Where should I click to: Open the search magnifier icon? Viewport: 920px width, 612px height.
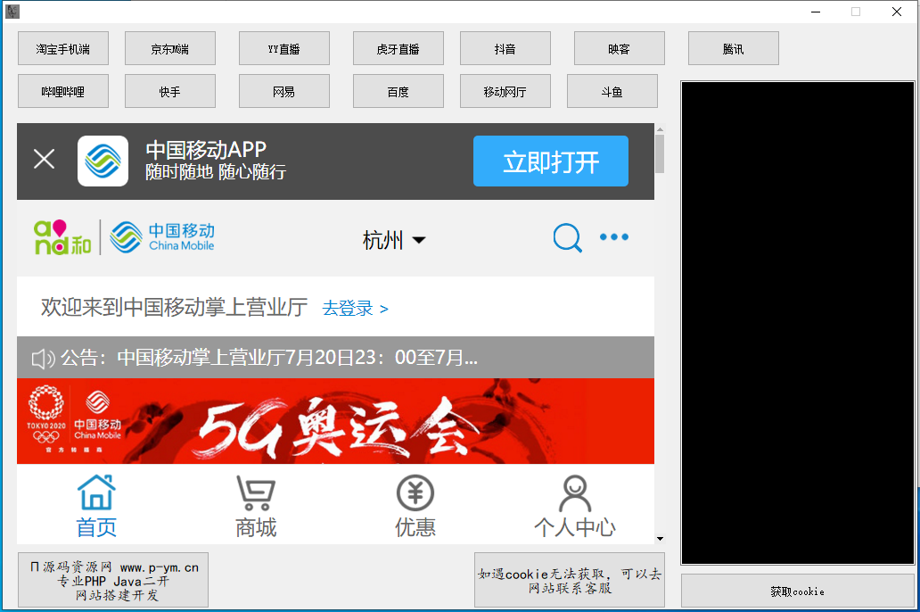click(x=567, y=238)
